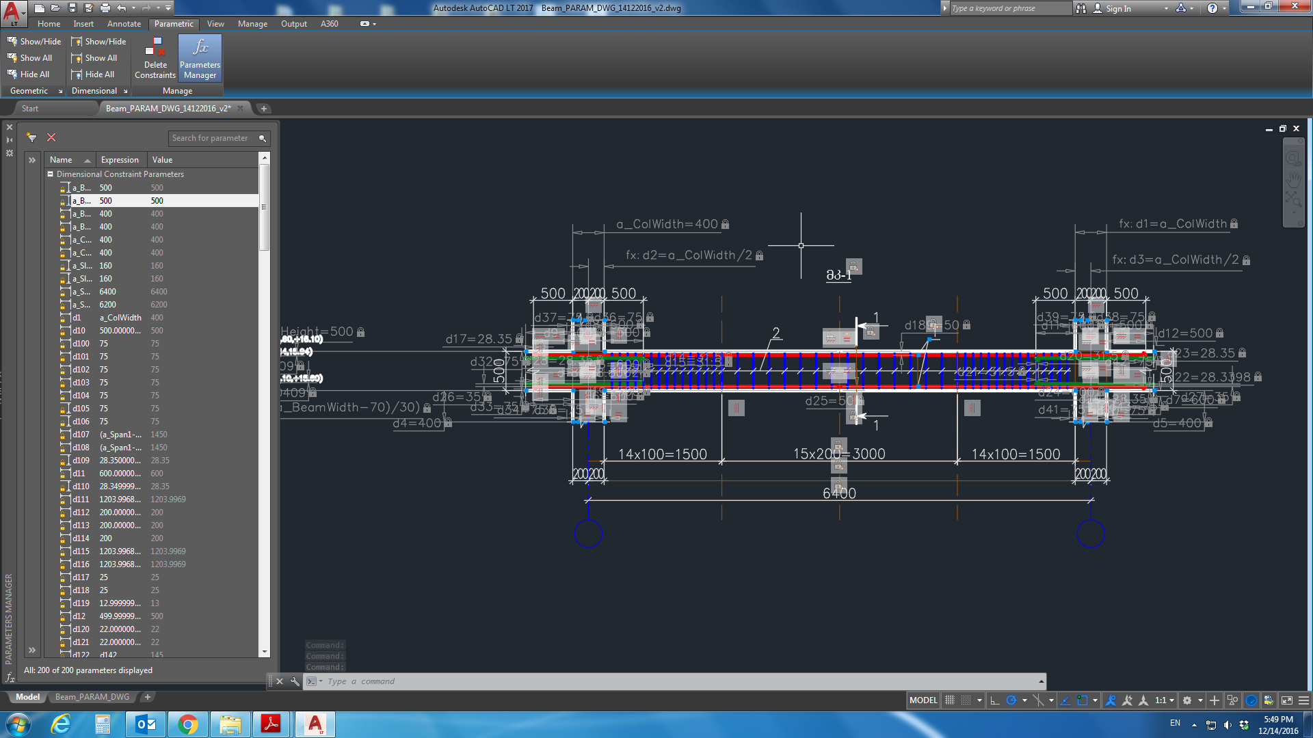Image resolution: width=1313 pixels, height=738 pixels.
Task: Click the clean screen icon
Action: pyautogui.click(x=1286, y=700)
